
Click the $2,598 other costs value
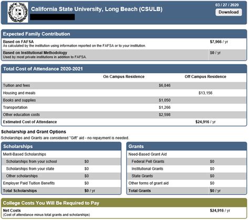[x=164, y=115]
